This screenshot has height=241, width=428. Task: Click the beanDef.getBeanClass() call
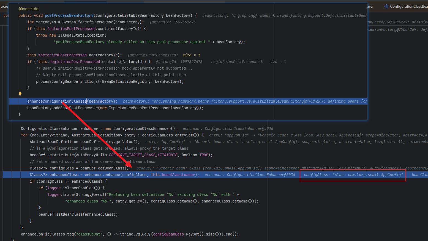105,168
